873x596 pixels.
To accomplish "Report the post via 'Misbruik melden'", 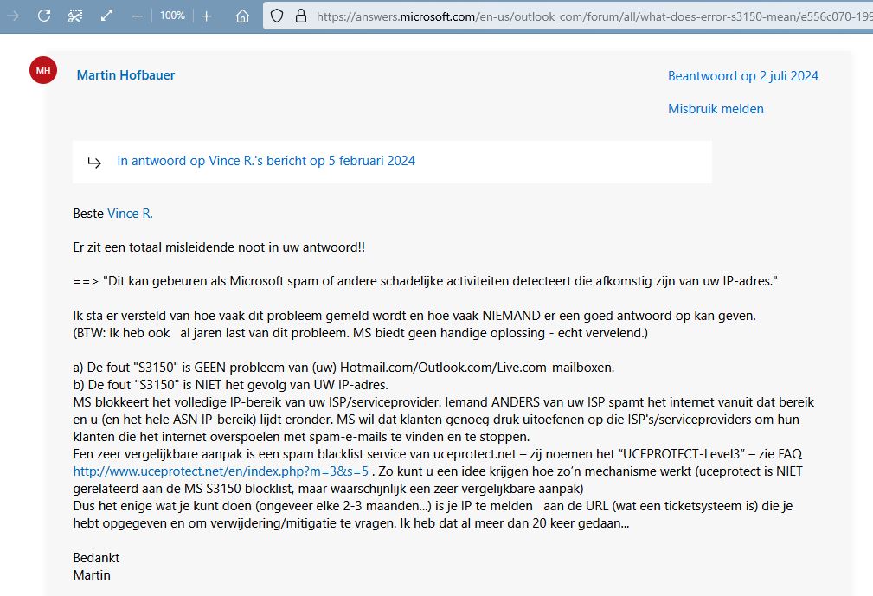I will pos(716,109).
